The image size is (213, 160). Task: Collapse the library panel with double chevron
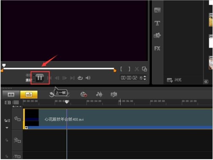[206, 81]
